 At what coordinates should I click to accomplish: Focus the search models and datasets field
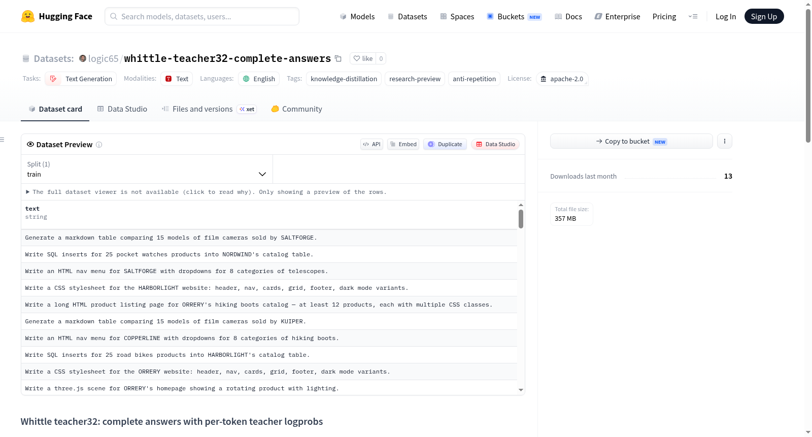[202, 16]
